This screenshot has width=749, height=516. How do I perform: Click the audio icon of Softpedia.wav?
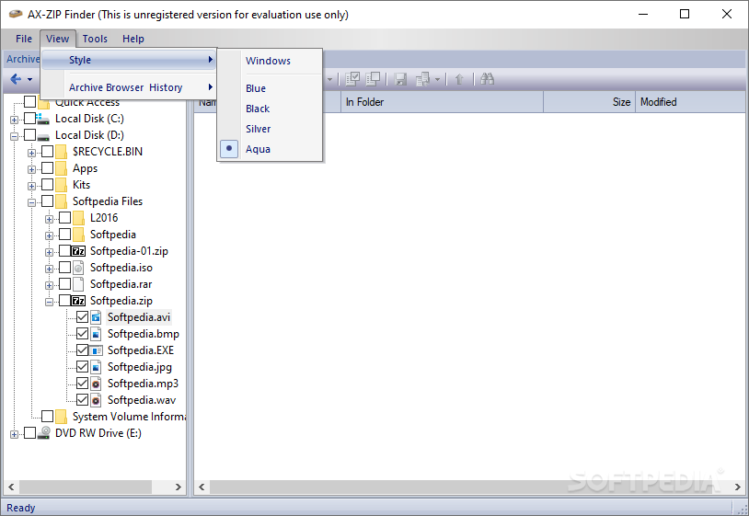click(x=96, y=400)
